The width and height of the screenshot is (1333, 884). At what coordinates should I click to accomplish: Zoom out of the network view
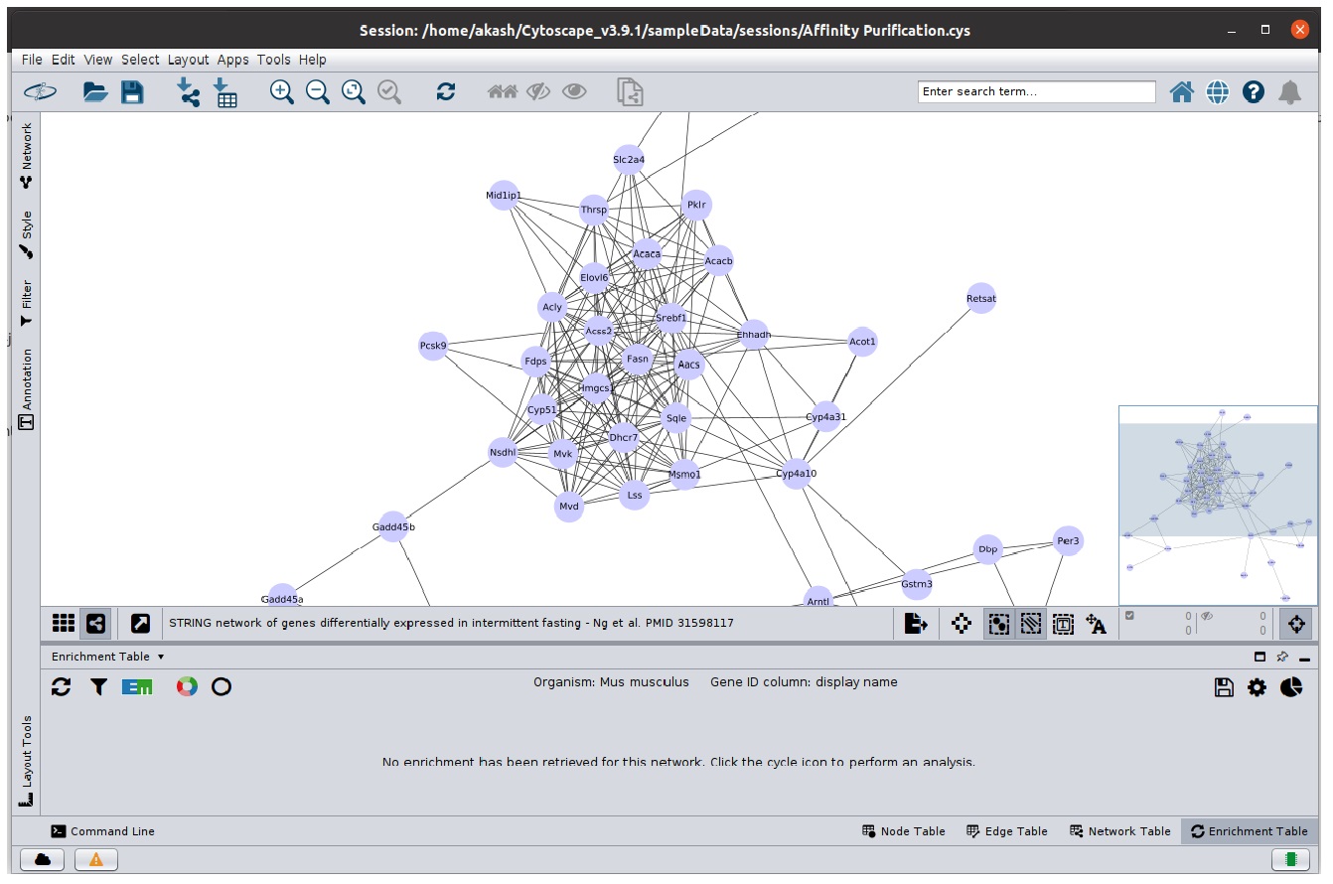tap(318, 92)
